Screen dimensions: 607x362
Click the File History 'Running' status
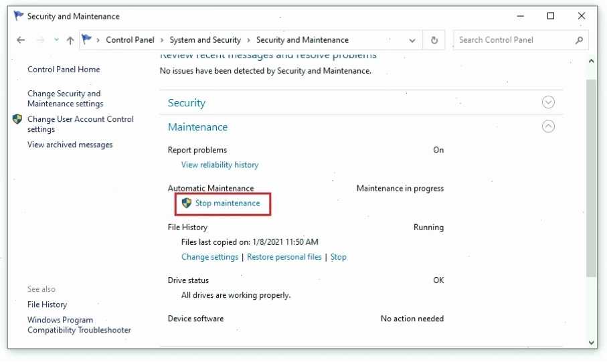(428, 227)
